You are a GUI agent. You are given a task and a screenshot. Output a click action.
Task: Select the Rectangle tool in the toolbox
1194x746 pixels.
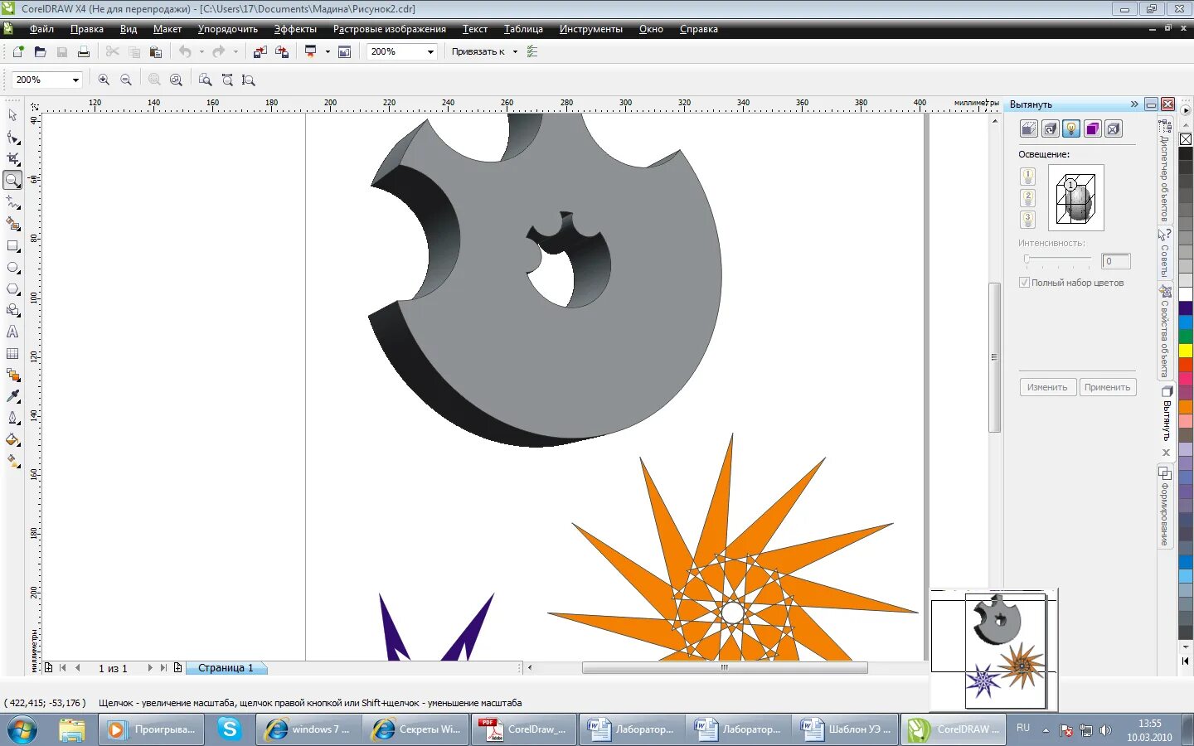point(12,246)
